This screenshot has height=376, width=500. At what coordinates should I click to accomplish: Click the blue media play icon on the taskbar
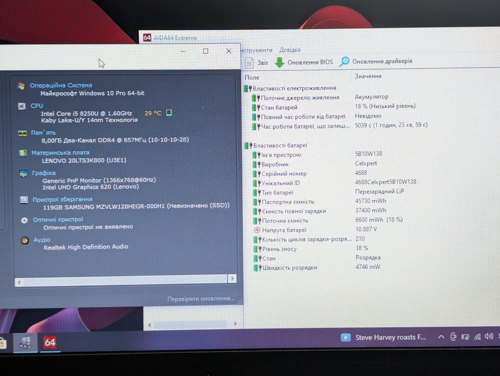[346, 337]
